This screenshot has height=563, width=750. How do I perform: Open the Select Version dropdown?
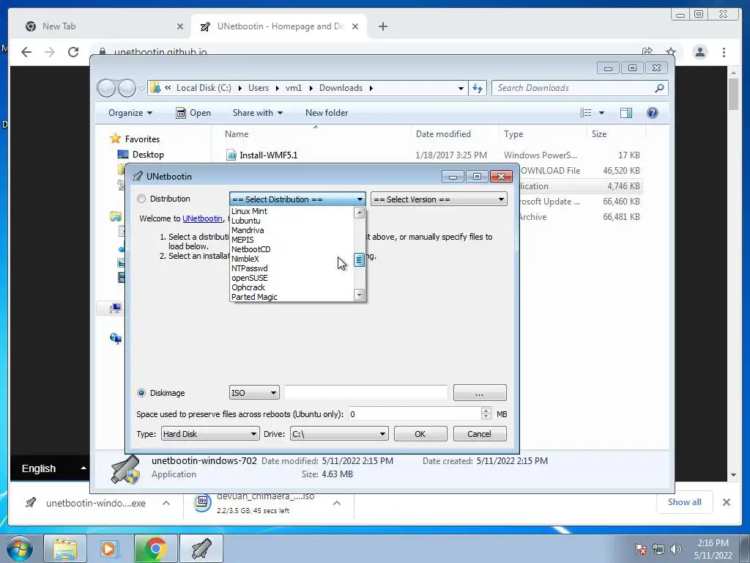coord(439,199)
